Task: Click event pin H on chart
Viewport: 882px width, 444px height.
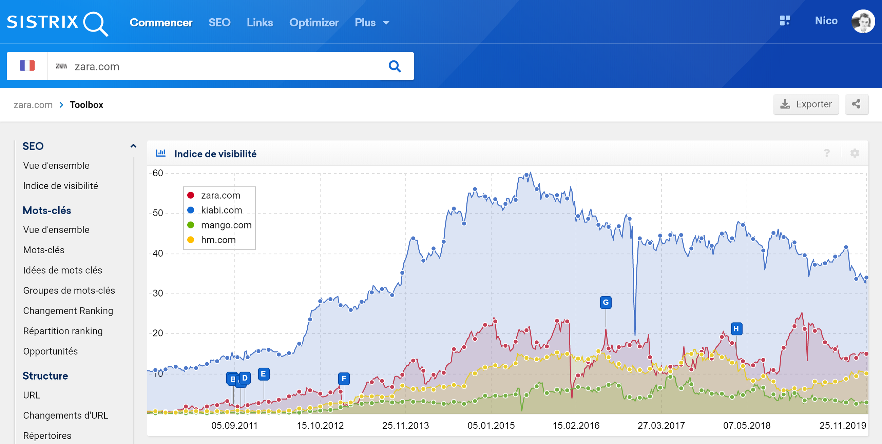Action: [736, 328]
